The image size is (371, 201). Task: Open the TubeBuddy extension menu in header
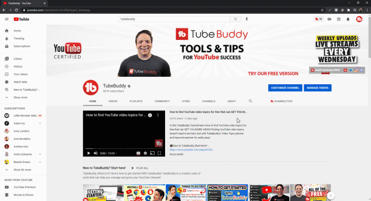(319, 19)
